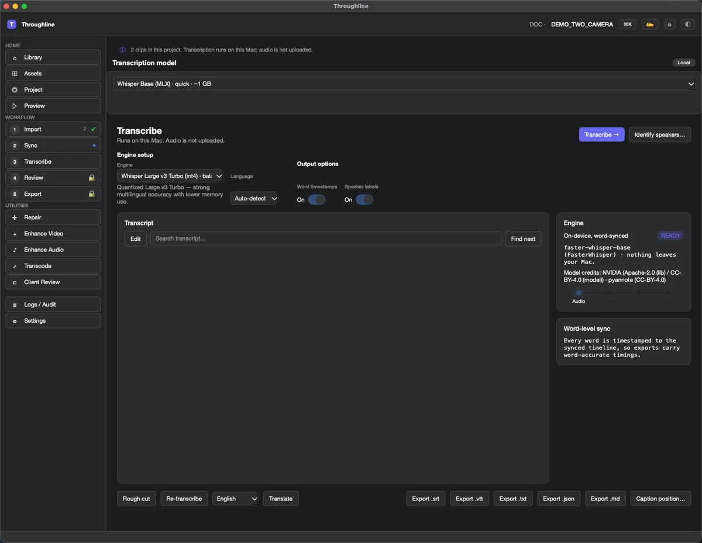This screenshot has height=543, width=702.
Task: Open the English translation language dropdown
Action: pyautogui.click(x=236, y=499)
